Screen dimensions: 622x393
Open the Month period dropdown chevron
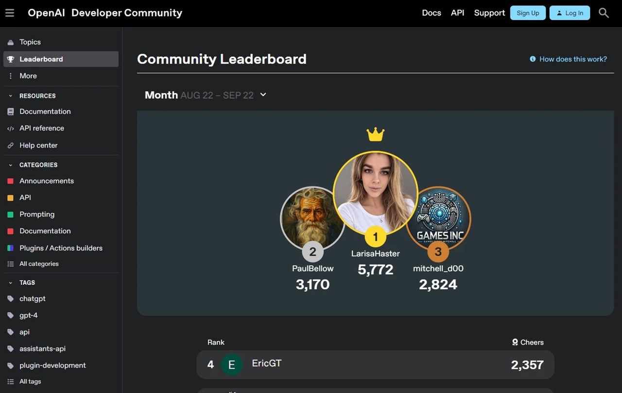[x=263, y=95]
